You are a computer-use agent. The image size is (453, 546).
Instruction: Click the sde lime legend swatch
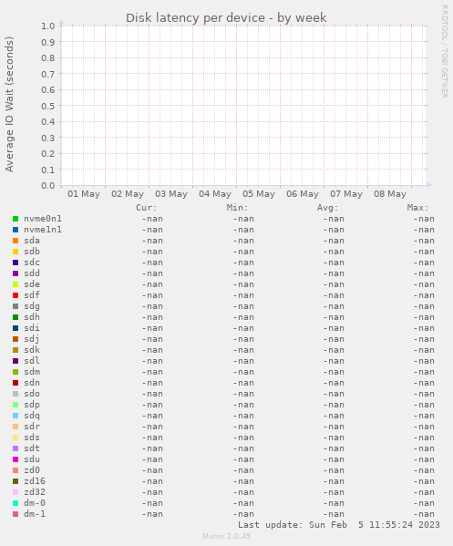coord(15,284)
